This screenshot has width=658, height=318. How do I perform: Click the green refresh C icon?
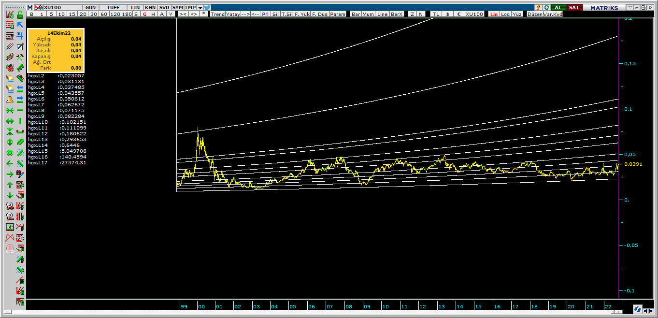pyautogui.click(x=547, y=8)
